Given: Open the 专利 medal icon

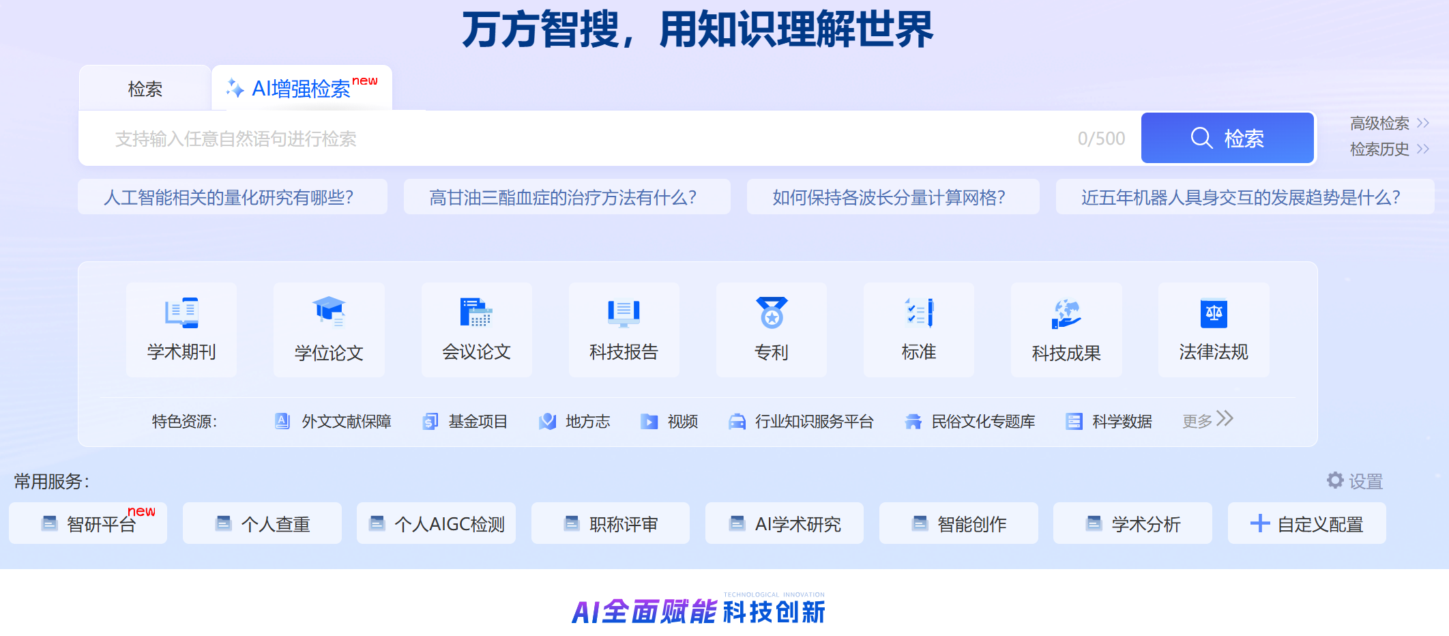Looking at the screenshot, I should point(771,314).
